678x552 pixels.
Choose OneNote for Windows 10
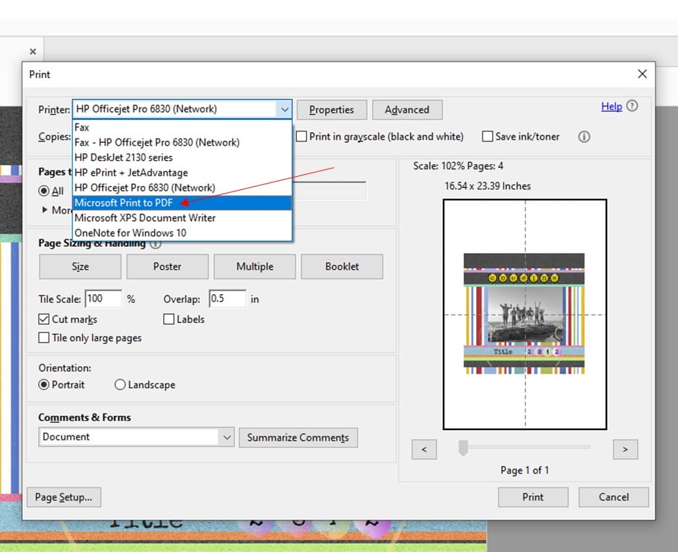(182, 233)
